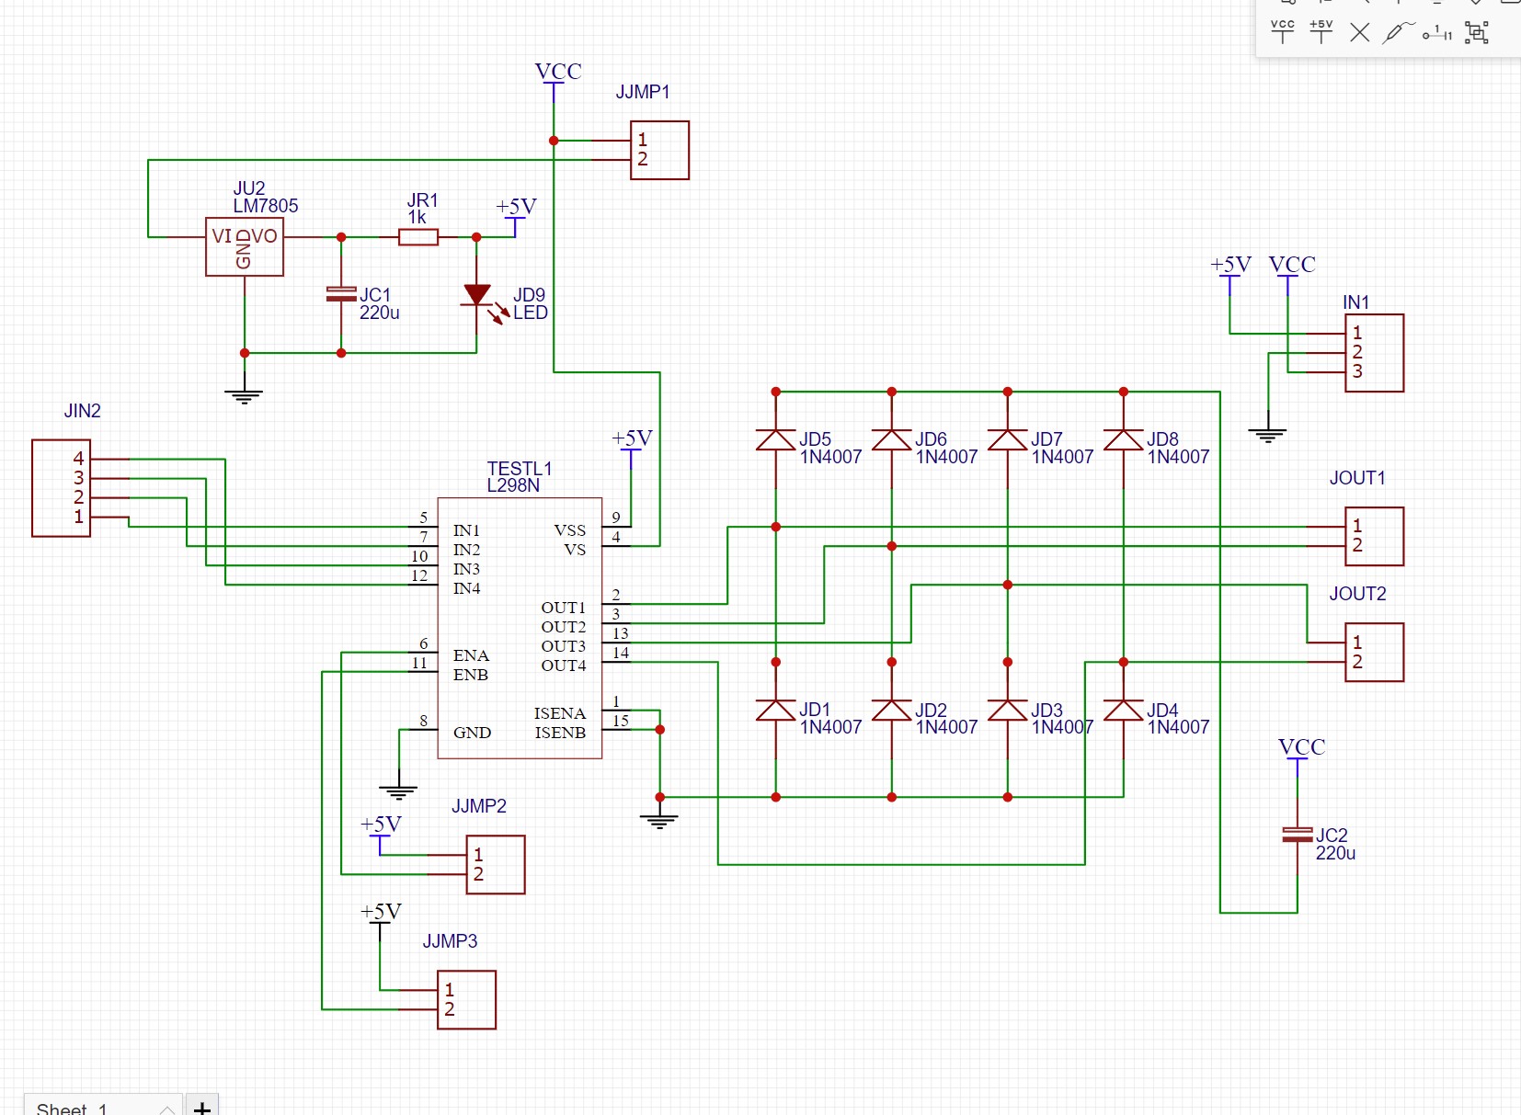Click the OUT1 pin label on L298N
Viewport: 1521px width, 1115px height.
click(x=564, y=608)
